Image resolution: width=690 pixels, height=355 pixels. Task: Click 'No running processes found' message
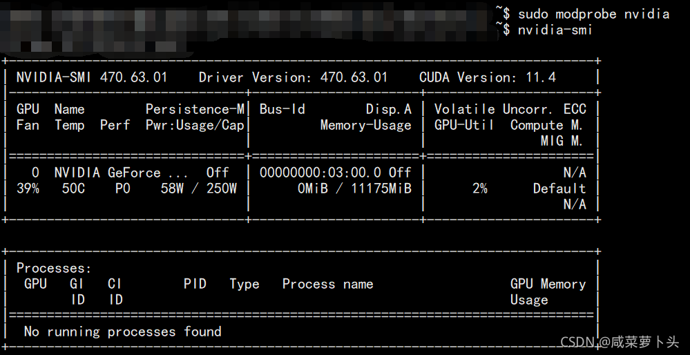pos(122,332)
